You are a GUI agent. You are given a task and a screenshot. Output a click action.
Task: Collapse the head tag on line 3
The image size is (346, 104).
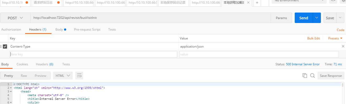[x=11, y=92]
